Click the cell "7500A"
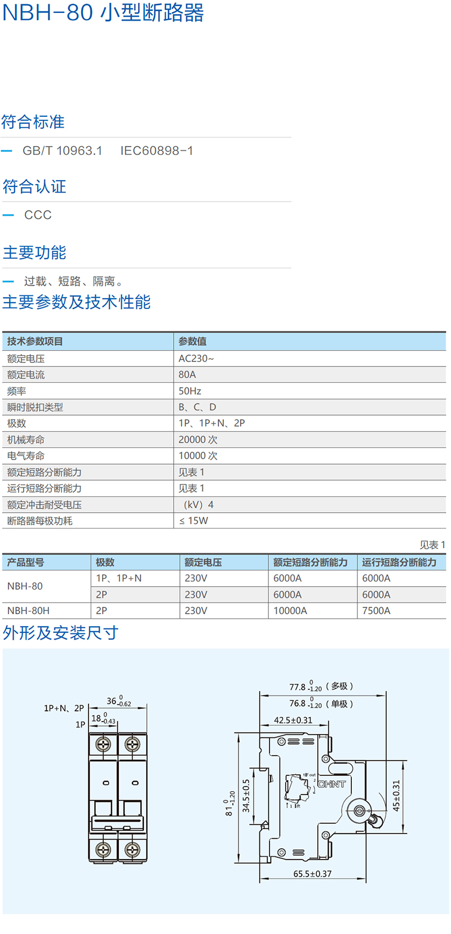451x934 pixels. (376, 610)
